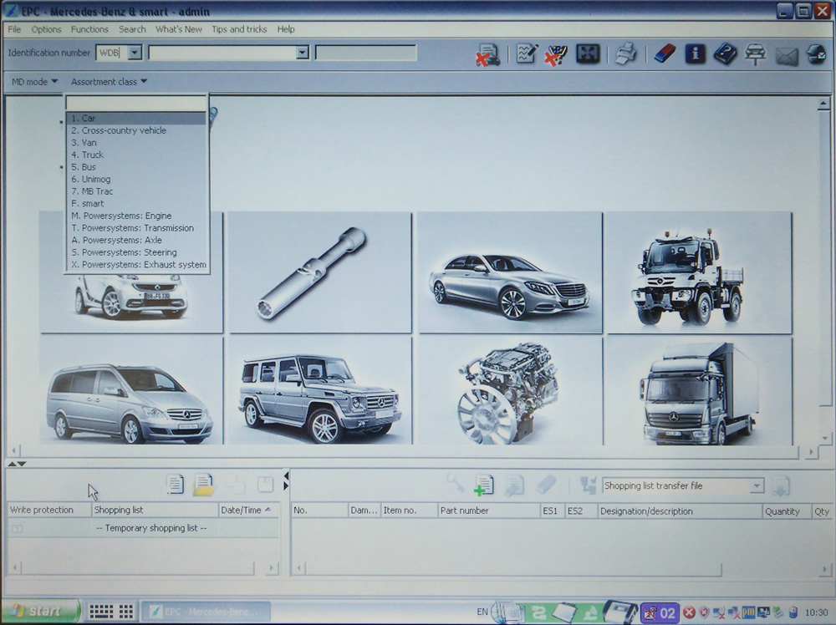The height and width of the screenshot is (625, 836).
Task: Click the Shopping list column header
Action: [155, 510]
